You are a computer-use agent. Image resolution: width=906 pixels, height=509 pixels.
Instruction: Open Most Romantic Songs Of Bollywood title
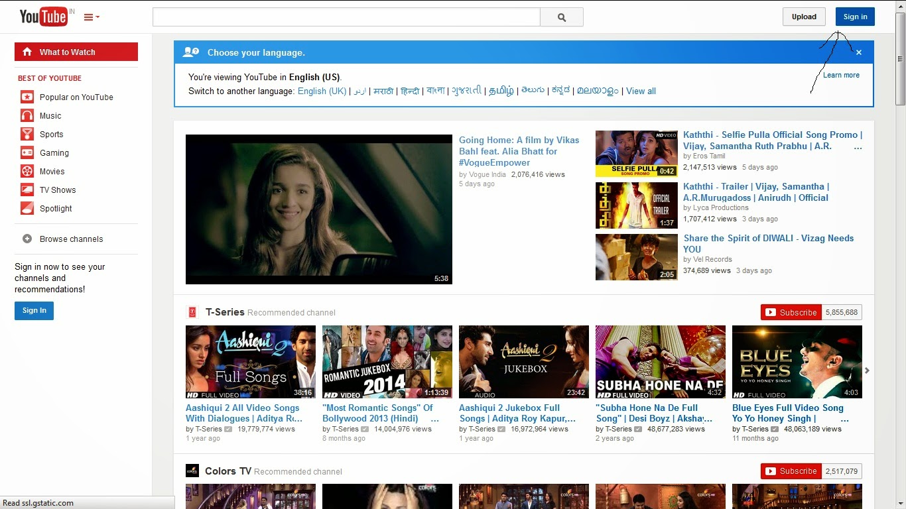tap(381, 413)
